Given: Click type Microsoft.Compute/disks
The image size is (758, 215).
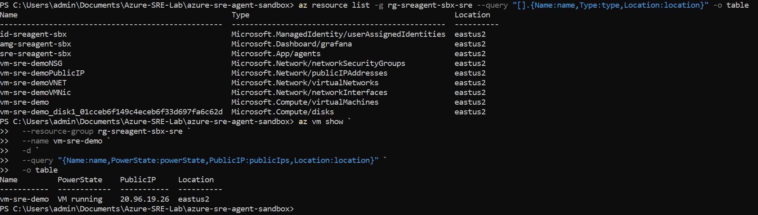Looking at the screenshot, I should (283, 112).
